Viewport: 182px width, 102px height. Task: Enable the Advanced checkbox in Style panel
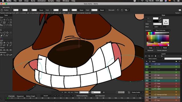146,50
